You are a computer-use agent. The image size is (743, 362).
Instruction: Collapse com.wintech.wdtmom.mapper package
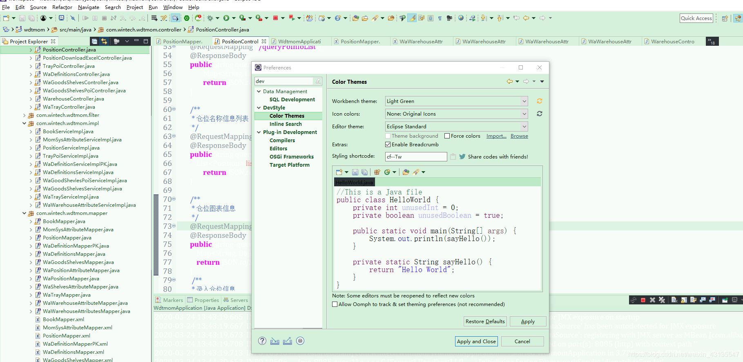click(24, 213)
